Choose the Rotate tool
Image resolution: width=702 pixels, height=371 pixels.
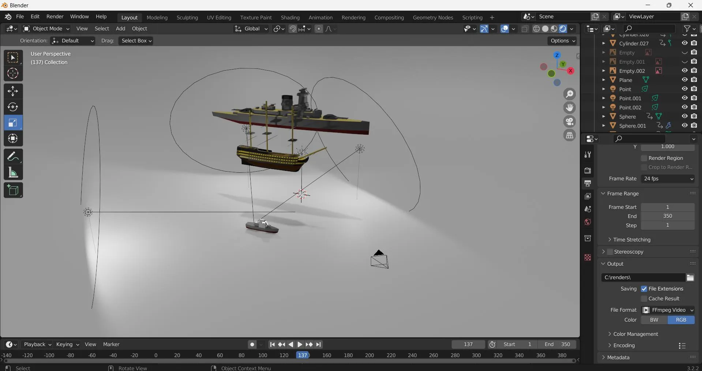click(x=13, y=107)
